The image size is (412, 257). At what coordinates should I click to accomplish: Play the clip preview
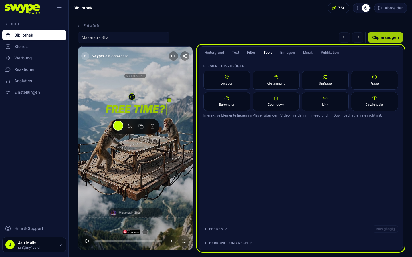click(x=87, y=241)
